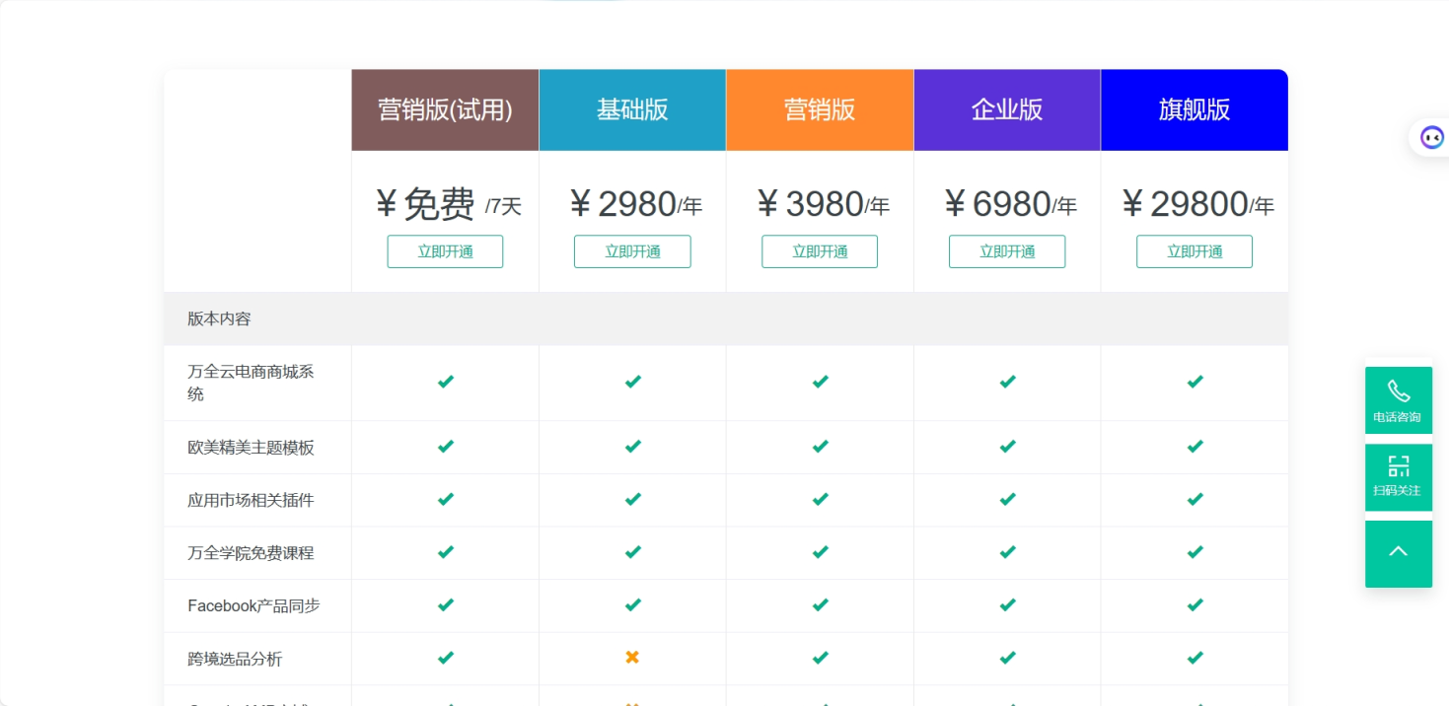The height and width of the screenshot is (706, 1449).
Task: Click the 版本内容 section header row
Action: tap(220, 318)
